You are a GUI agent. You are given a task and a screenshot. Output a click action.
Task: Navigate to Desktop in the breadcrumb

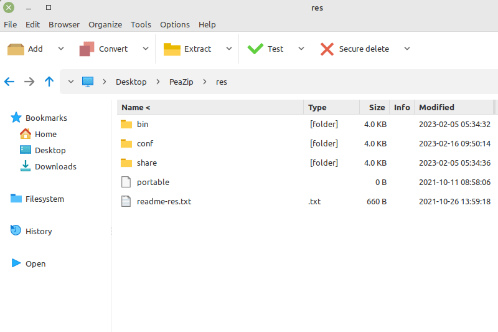point(131,82)
